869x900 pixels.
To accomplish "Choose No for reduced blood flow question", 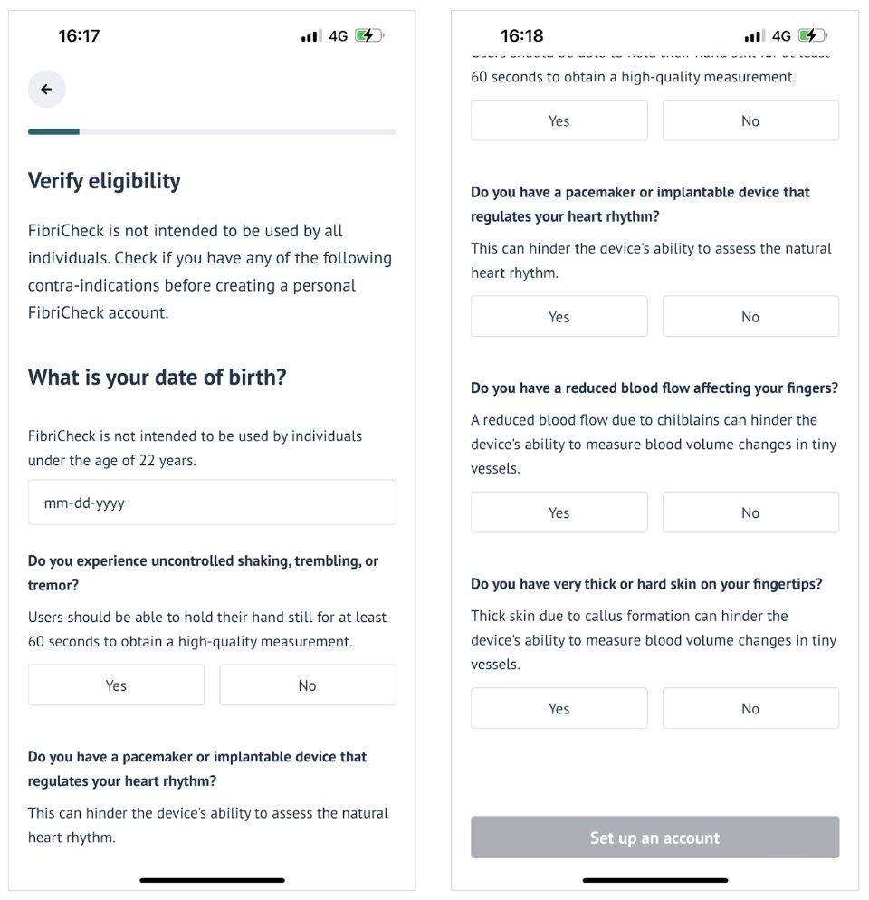I will pyautogui.click(x=750, y=512).
